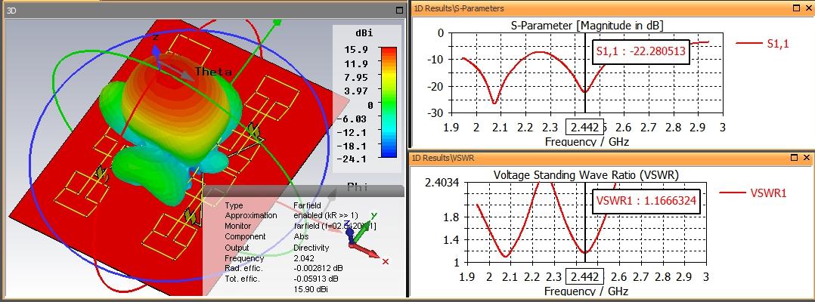Maximize the 3D view window
This screenshot has width=815, height=302.
[x=399, y=10]
